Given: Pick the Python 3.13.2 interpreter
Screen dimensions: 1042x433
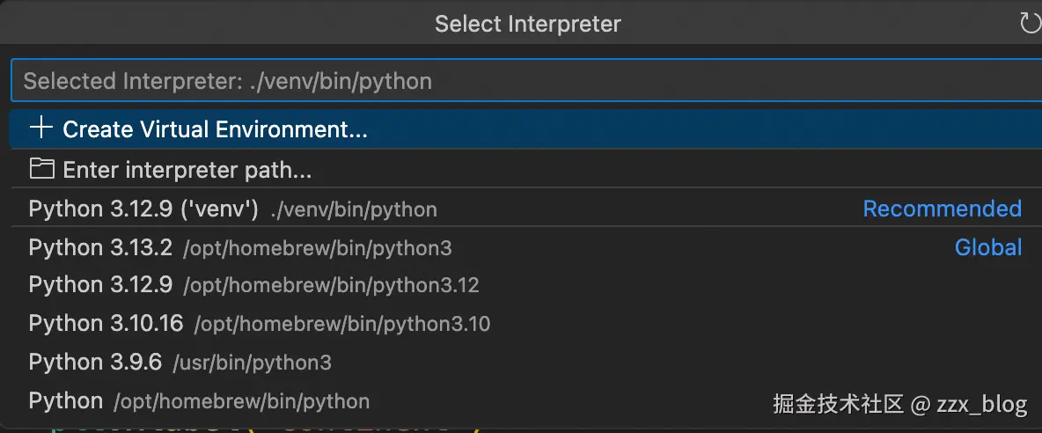Looking at the screenshot, I should click(100, 248).
